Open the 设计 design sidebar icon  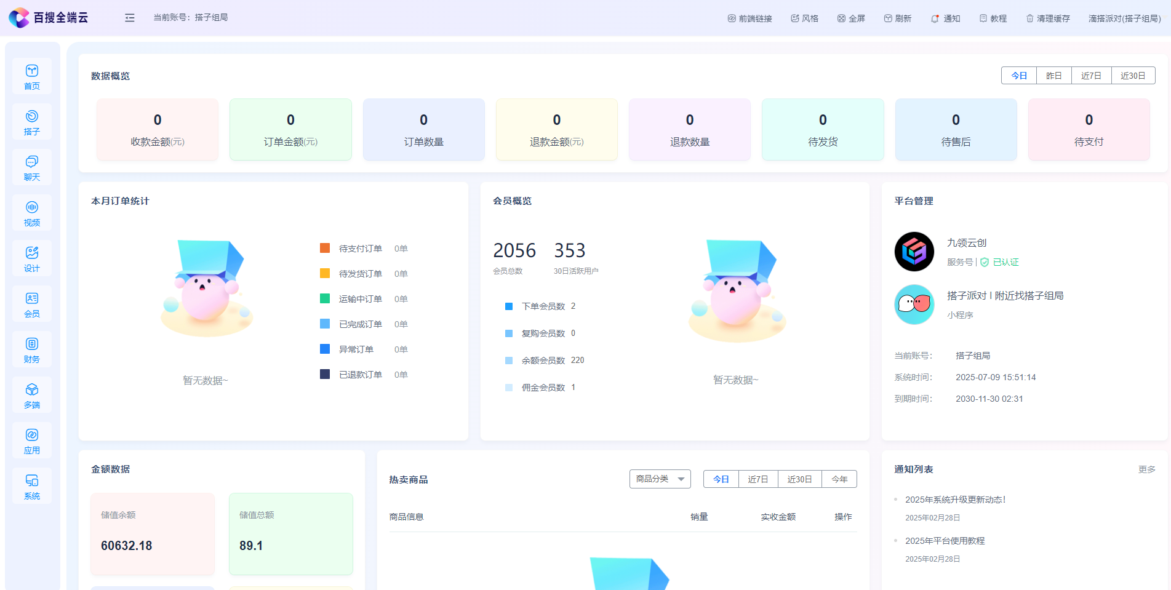click(32, 258)
